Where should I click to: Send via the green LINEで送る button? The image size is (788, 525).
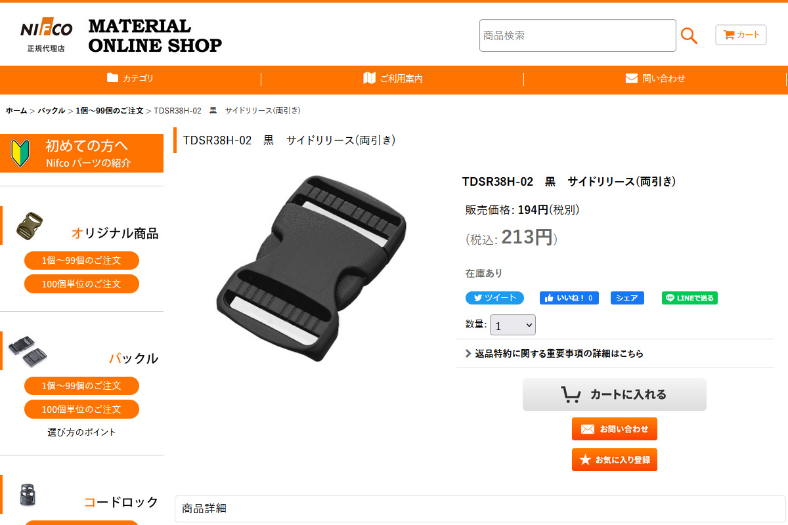[x=689, y=298]
